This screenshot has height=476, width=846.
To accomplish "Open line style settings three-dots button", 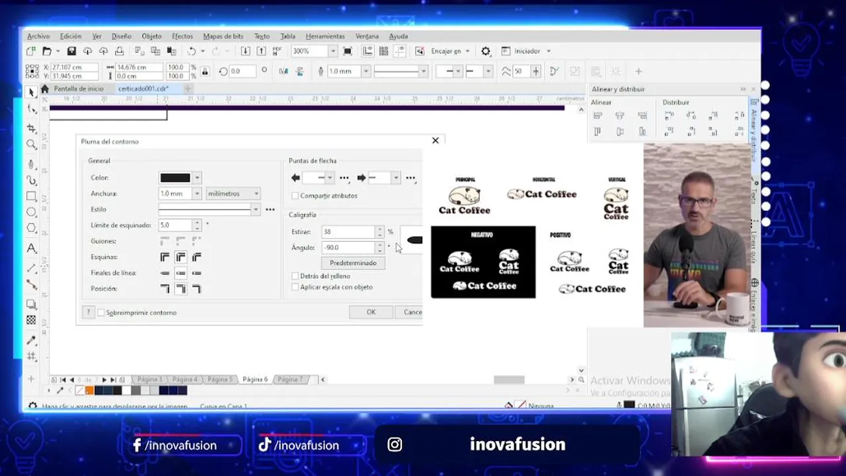I will coord(270,210).
